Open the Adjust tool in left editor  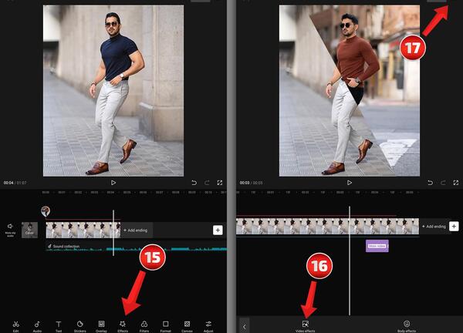pyautogui.click(x=208, y=326)
